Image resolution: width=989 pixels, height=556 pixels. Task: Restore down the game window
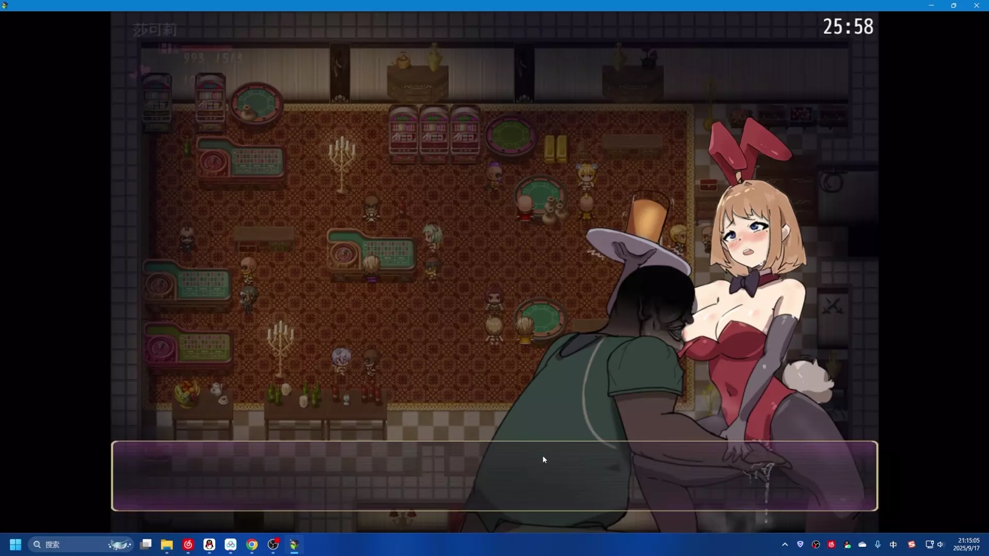953,5
